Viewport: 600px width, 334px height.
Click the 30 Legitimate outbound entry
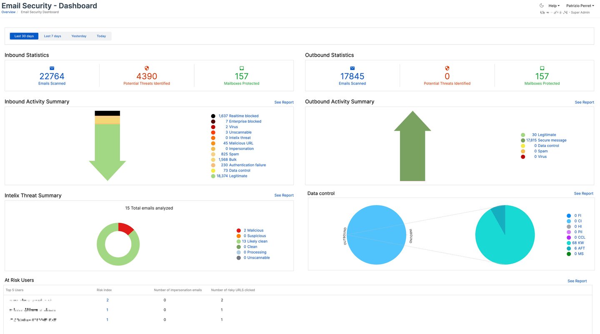pos(544,135)
